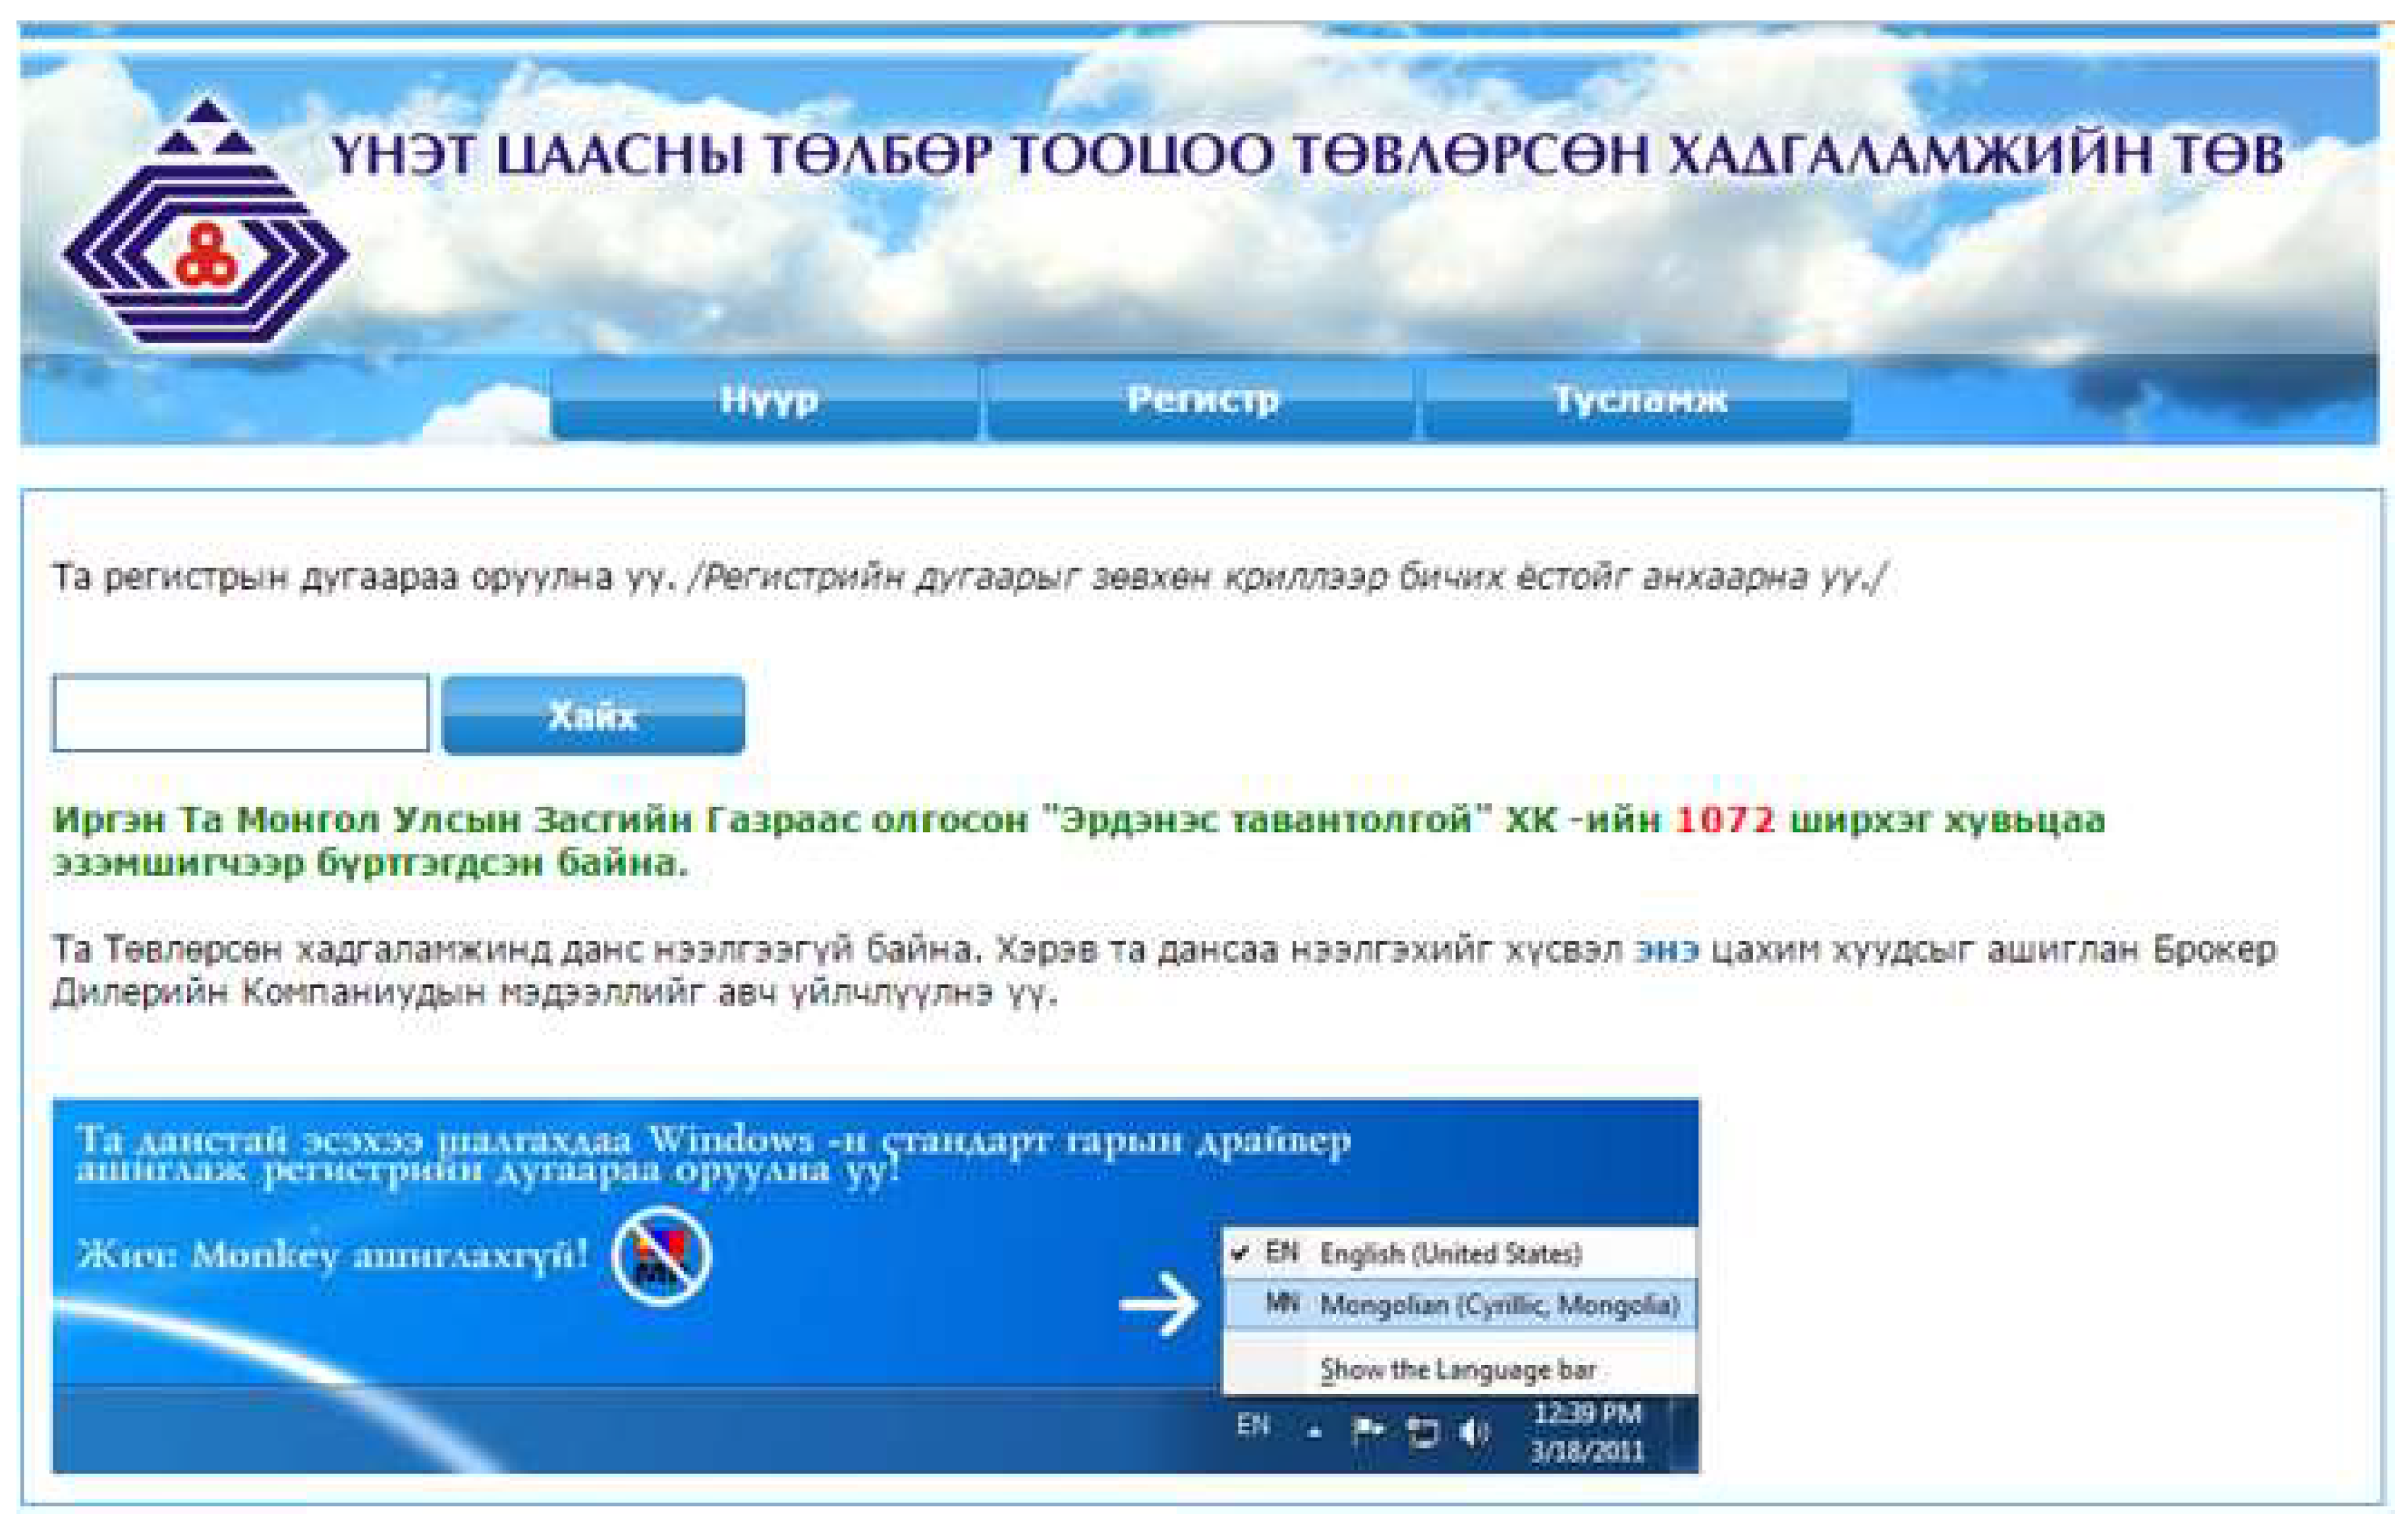
Task: Click the volume speaker tray icon
Action: click(x=1473, y=1432)
